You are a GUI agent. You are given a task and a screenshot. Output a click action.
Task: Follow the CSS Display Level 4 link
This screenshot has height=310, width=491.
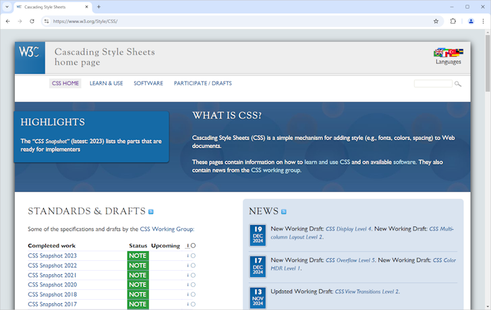pos(348,229)
